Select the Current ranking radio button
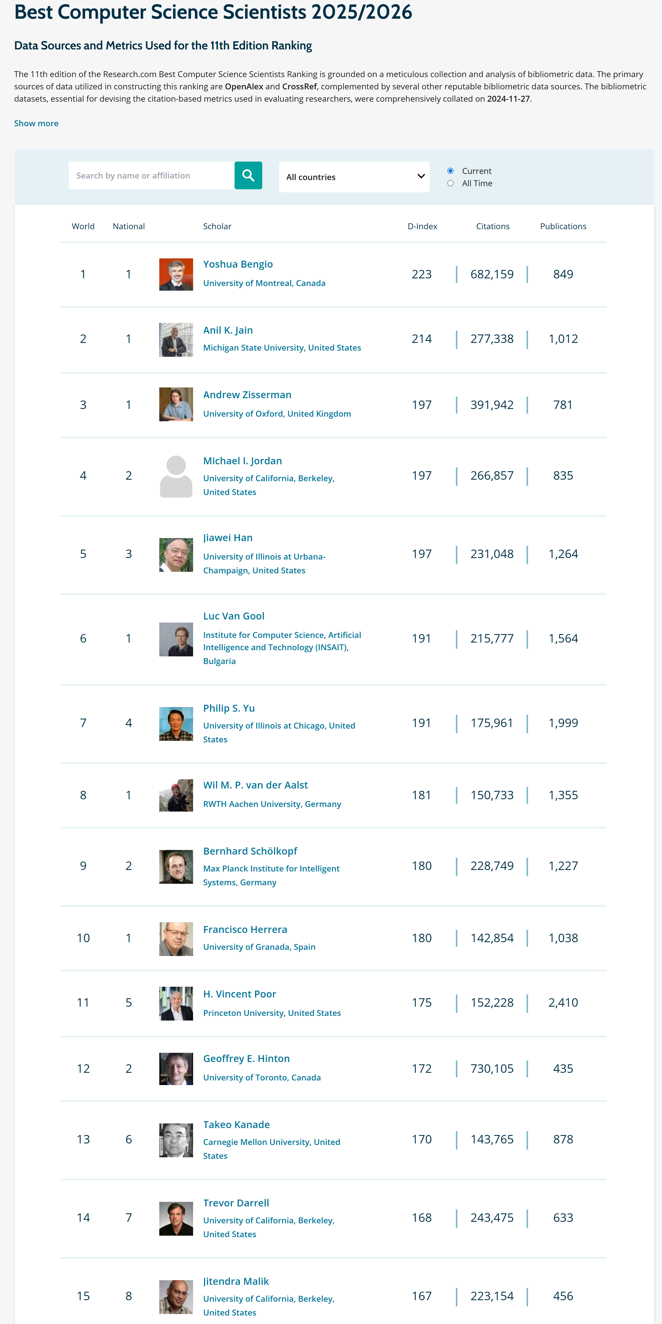This screenshot has height=1324, width=662. 450,171
